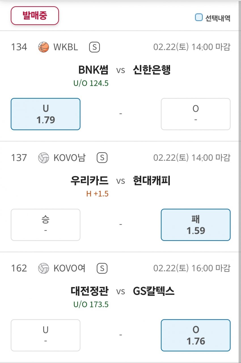Tap the S badge on match 137
This screenshot has height=363, width=241.
click(102, 158)
